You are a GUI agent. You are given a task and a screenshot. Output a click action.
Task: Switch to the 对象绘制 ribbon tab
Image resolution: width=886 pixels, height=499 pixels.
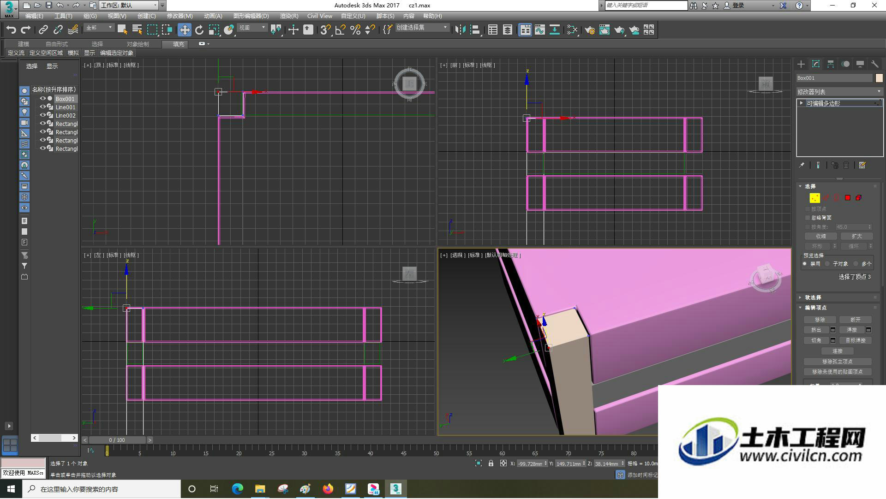coord(138,44)
